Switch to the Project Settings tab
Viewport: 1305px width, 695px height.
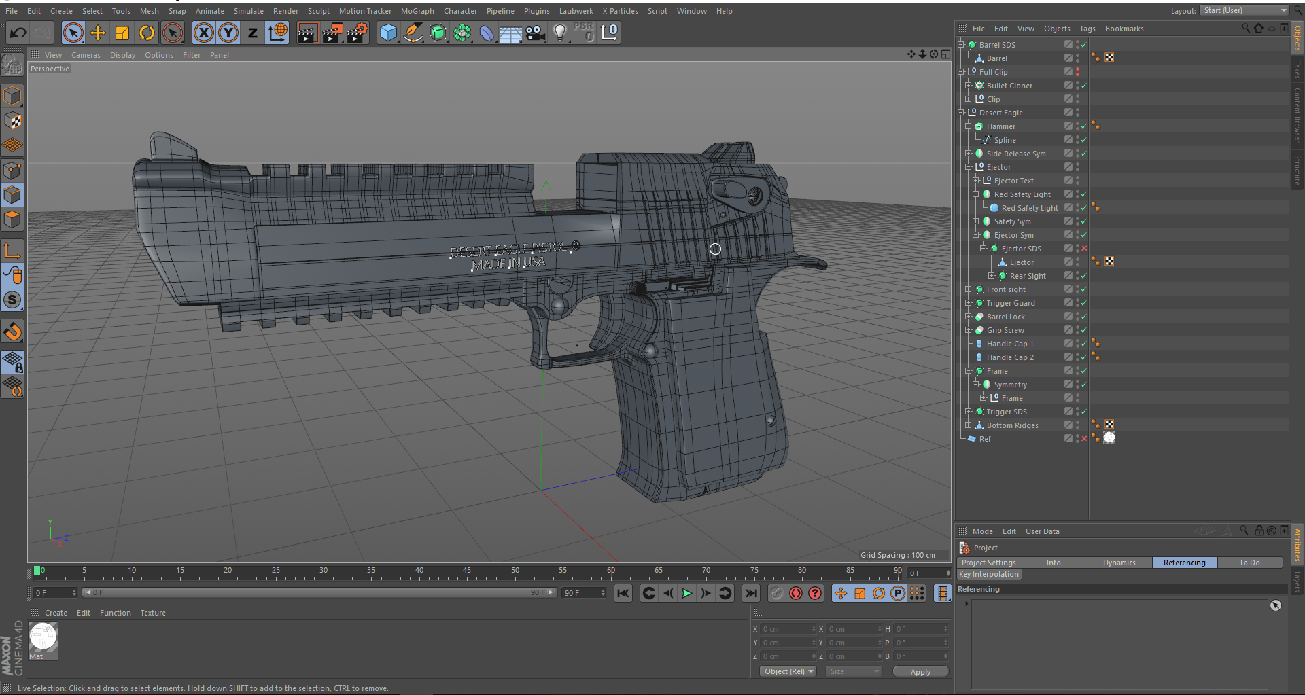coord(989,563)
